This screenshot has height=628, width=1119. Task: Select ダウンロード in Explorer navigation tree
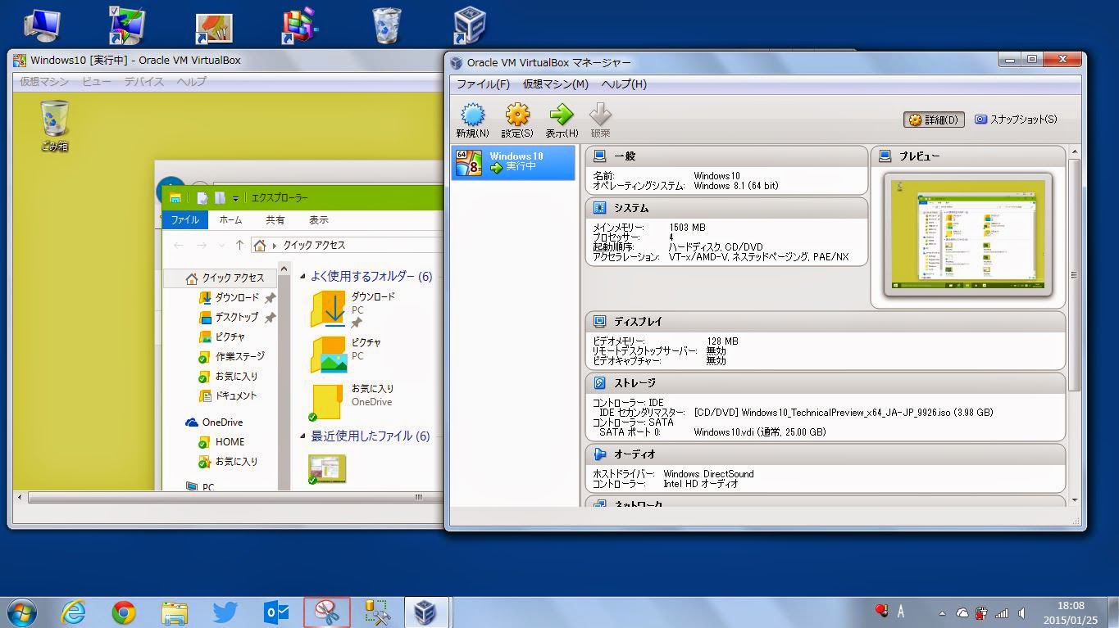pos(230,297)
